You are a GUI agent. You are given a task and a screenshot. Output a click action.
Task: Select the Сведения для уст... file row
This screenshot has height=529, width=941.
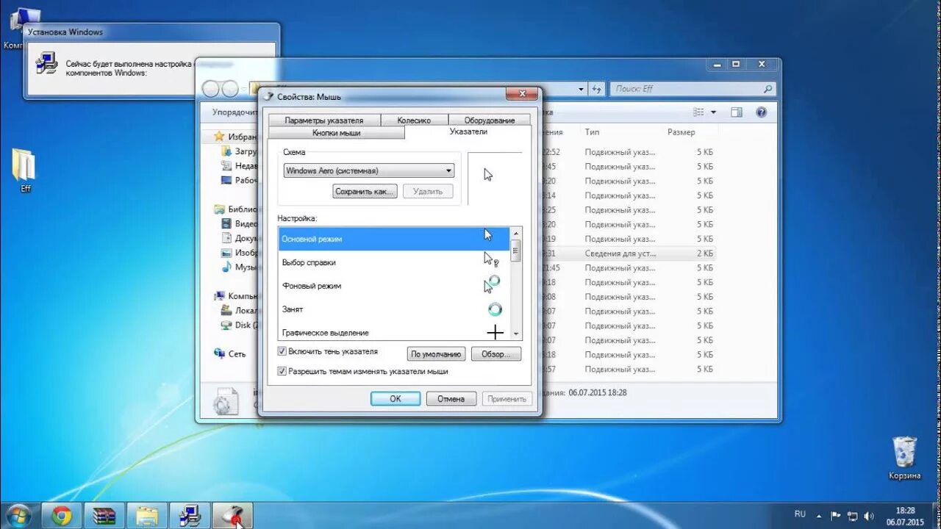[x=629, y=253]
